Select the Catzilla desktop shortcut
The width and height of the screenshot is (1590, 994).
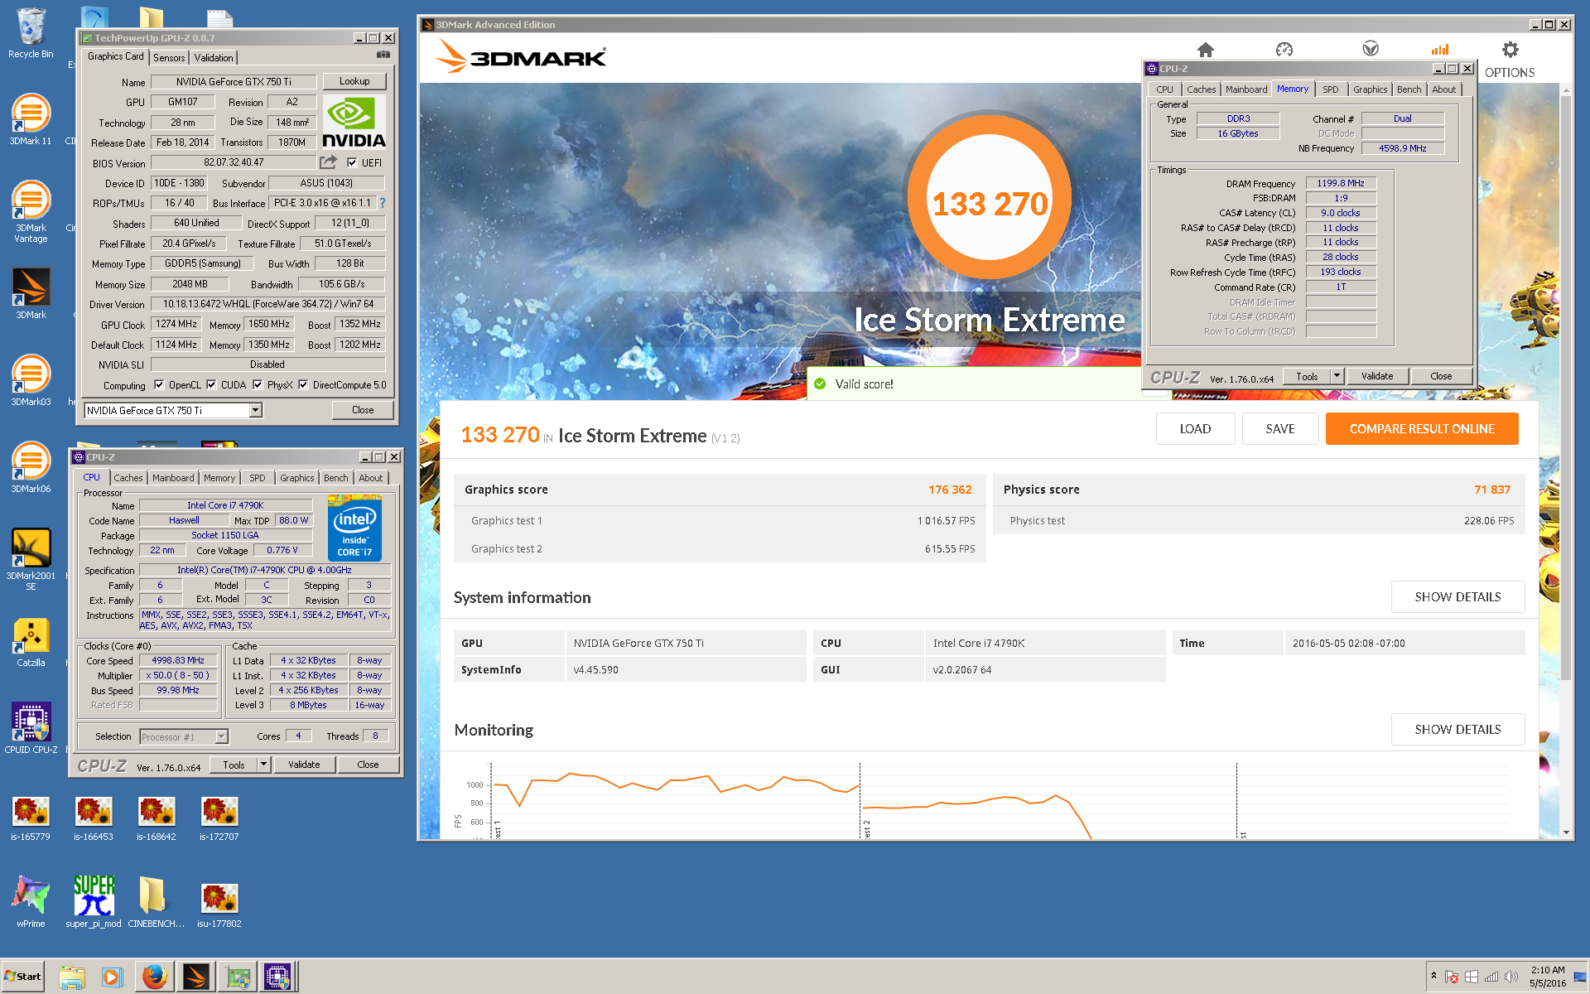(x=31, y=642)
